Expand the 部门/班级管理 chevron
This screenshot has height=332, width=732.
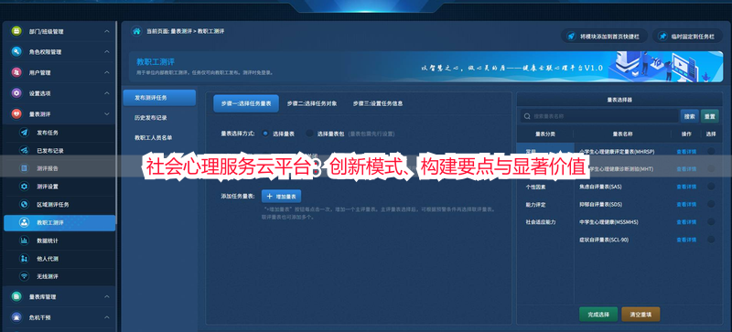(107, 31)
